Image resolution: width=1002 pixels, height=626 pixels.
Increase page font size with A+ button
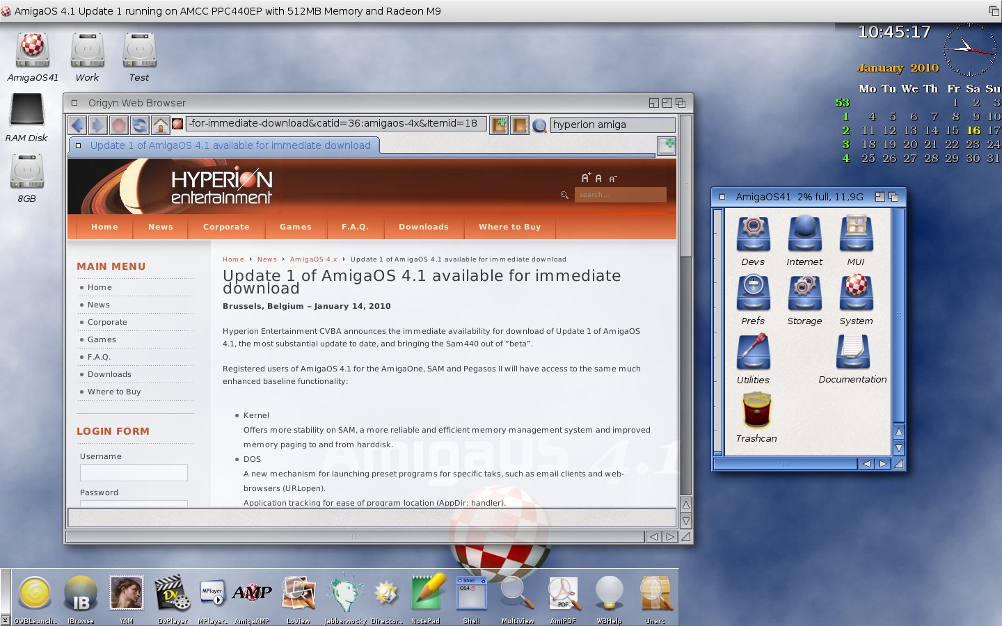tap(586, 178)
